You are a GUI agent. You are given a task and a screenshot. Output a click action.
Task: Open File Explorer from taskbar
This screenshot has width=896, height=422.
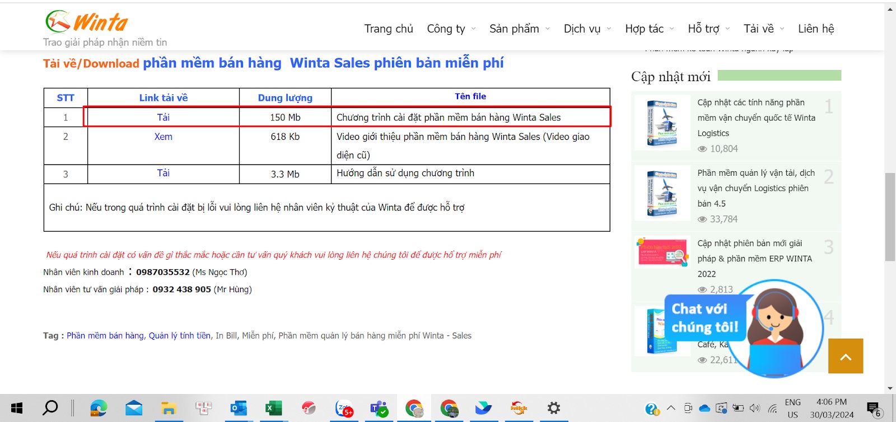[169, 408]
